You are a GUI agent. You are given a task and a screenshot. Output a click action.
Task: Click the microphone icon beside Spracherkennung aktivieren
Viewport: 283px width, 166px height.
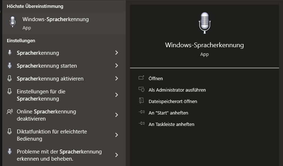[x=10, y=78]
